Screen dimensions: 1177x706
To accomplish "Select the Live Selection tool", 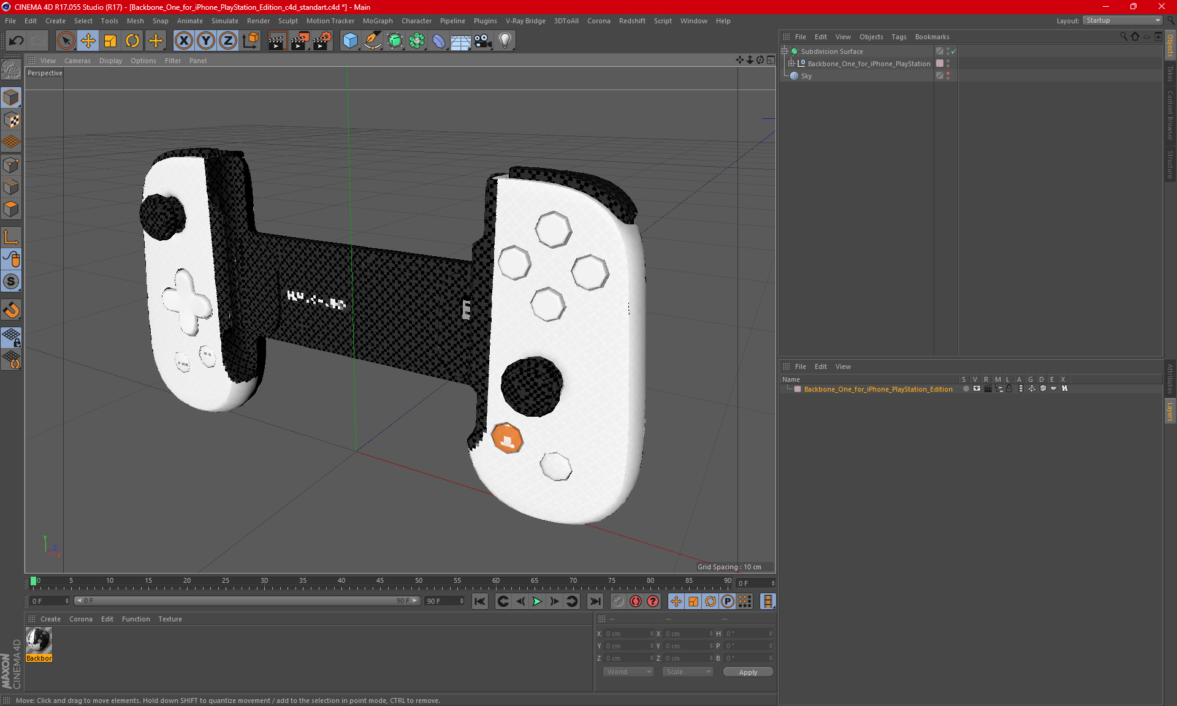I will 66,41.
